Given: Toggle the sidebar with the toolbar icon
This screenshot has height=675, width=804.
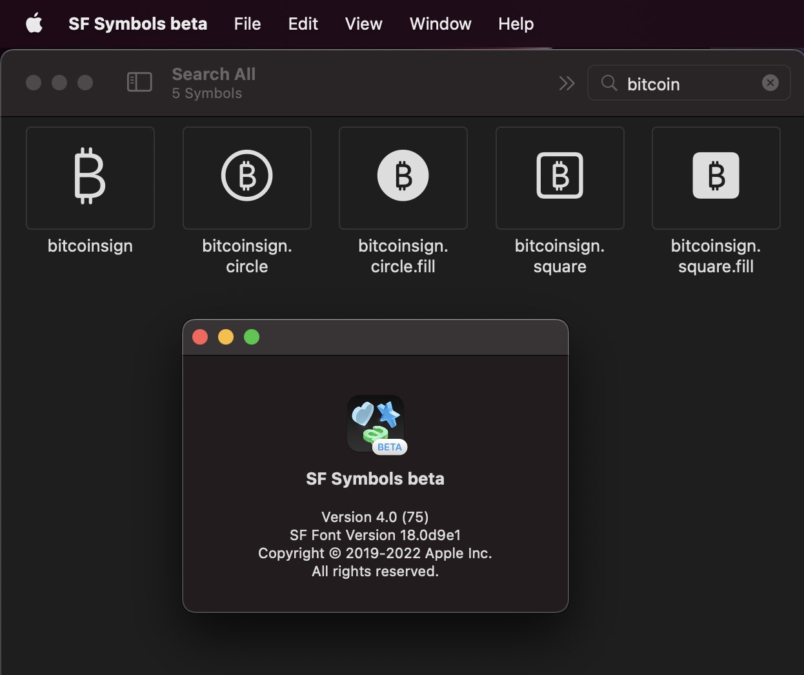Looking at the screenshot, I should point(139,83).
